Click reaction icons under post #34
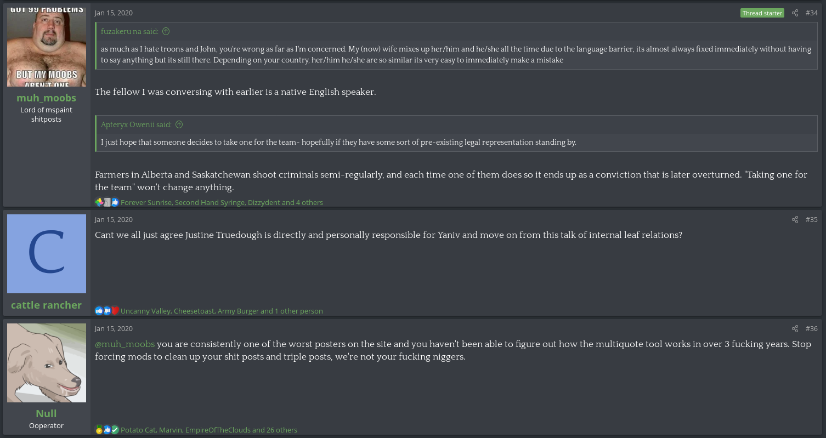The image size is (826, 438). pos(107,202)
